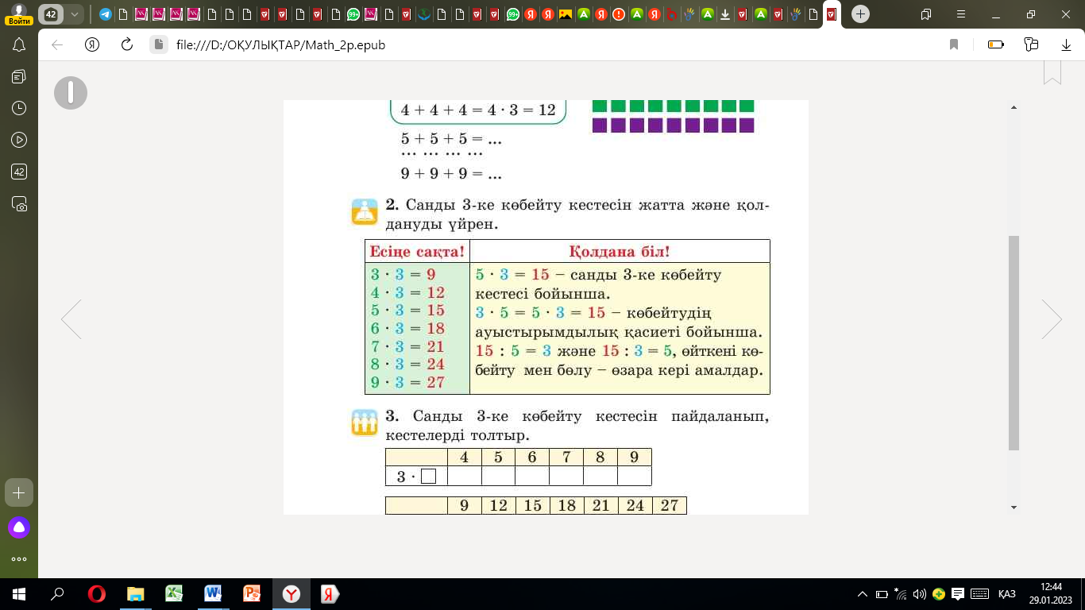
Task: Click the "Қолдана біл!" table header
Action: pos(620,252)
